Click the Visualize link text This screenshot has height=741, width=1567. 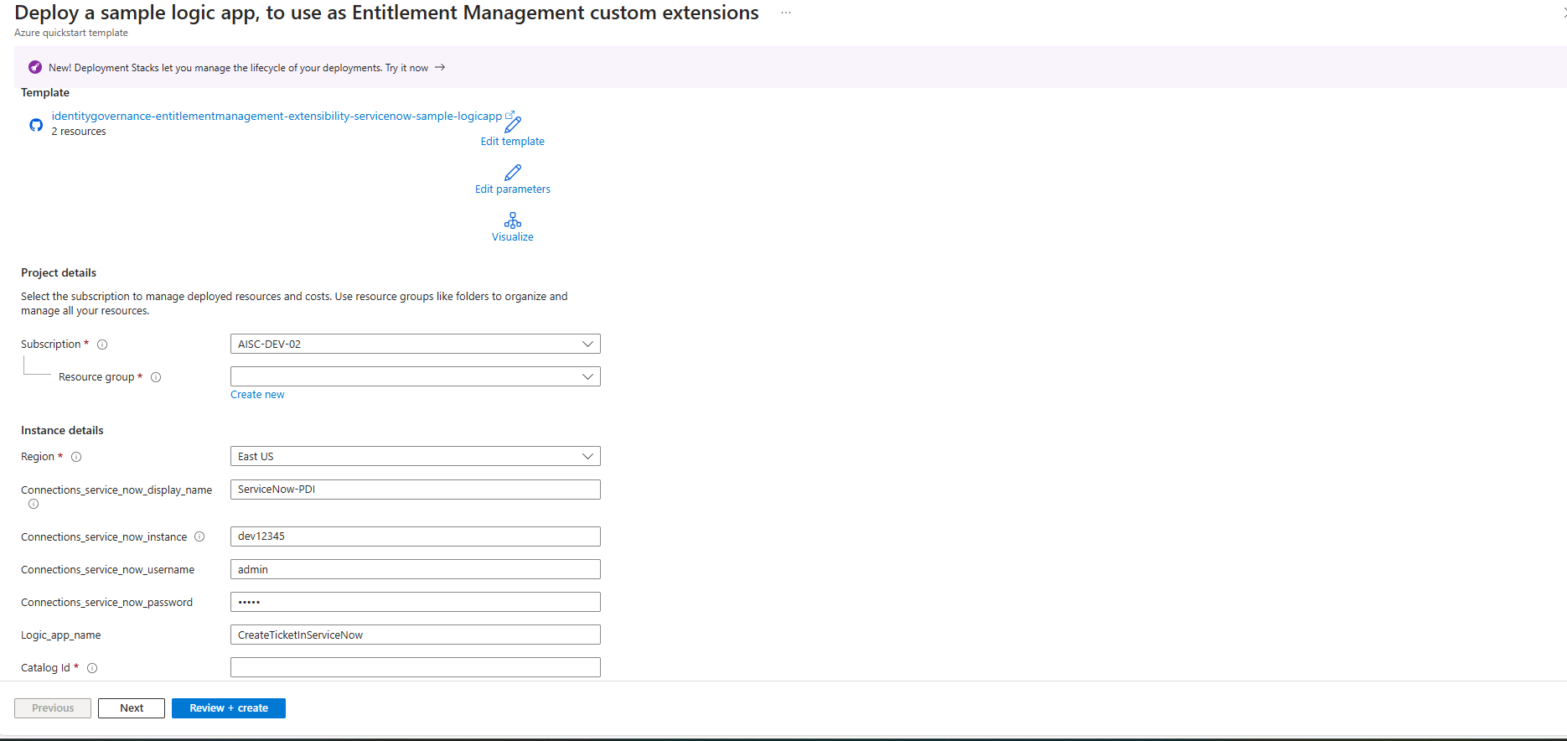(513, 237)
